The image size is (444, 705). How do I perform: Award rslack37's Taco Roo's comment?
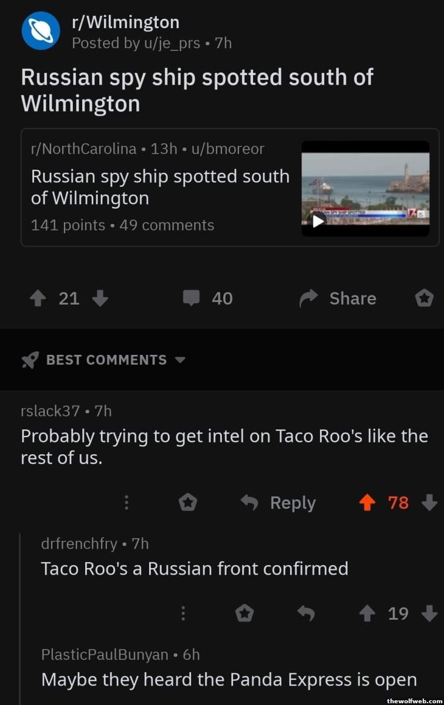pyautogui.click(x=187, y=503)
